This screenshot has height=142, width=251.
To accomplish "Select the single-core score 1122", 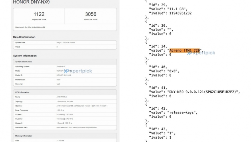I will (39, 14).
